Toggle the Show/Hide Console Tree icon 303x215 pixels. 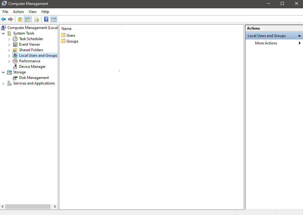[x=28, y=19]
